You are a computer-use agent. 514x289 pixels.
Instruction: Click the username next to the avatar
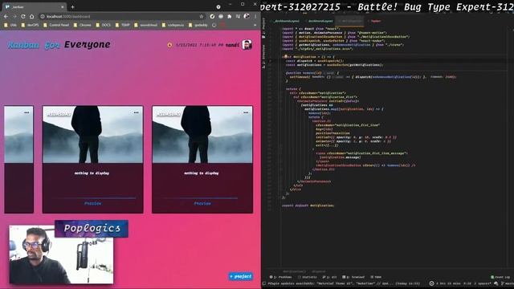pos(232,45)
